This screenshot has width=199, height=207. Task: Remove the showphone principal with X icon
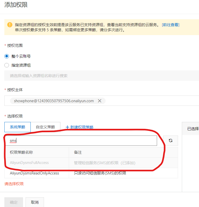pos(100,101)
